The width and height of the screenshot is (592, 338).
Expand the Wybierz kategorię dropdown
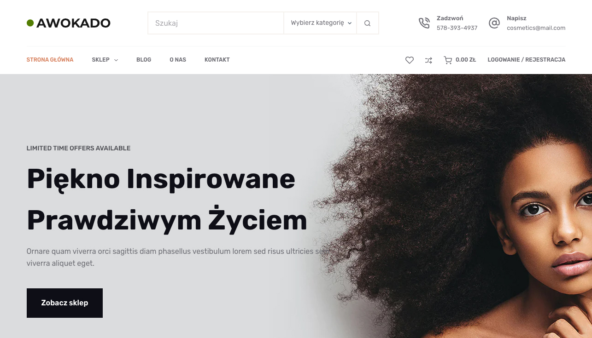320,23
